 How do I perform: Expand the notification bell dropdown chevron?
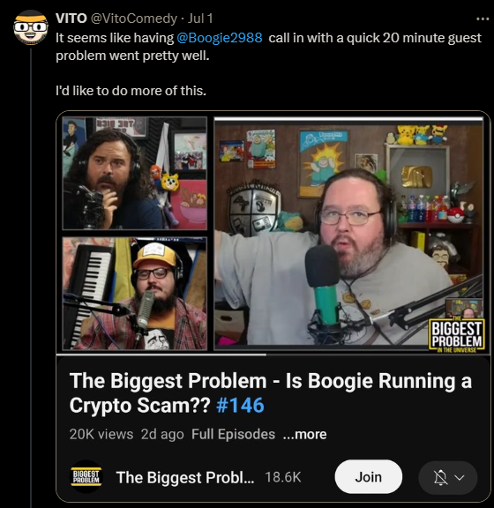[460, 477]
